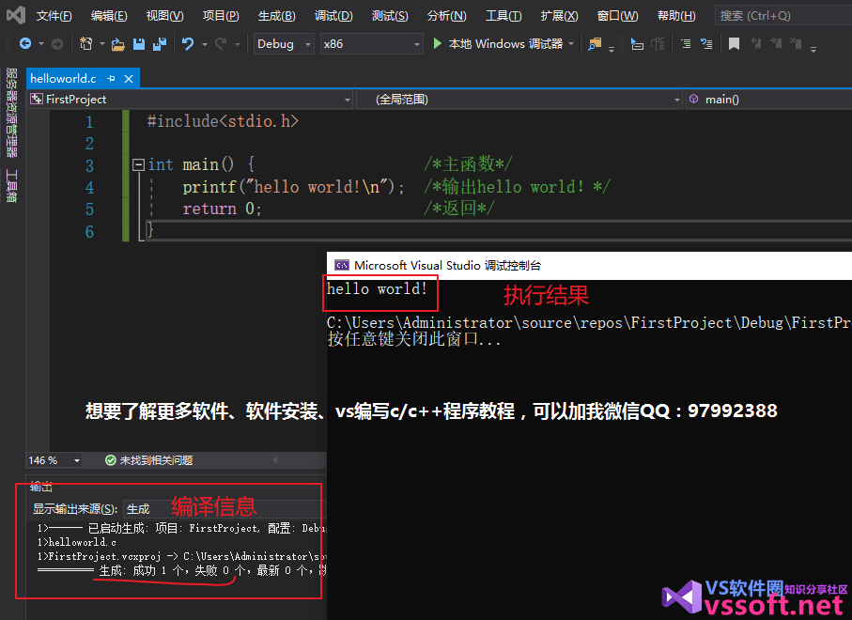Open the 分析(N) menu
The height and width of the screenshot is (620, 852).
[x=446, y=16]
